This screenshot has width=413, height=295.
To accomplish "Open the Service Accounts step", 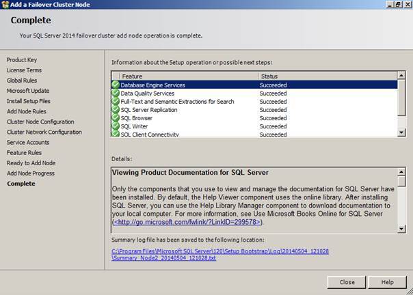I will point(28,143).
